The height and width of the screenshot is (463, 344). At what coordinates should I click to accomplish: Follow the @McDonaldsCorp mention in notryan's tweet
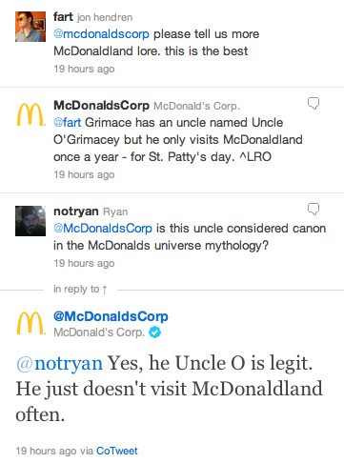(103, 229)
